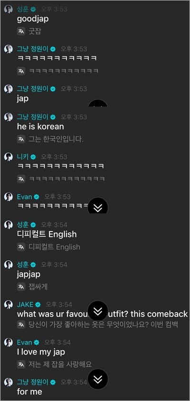This screenshot has width=190, height=401.
Task: Click the translate icon under 'he is korean'
Action: click(21, 139)
